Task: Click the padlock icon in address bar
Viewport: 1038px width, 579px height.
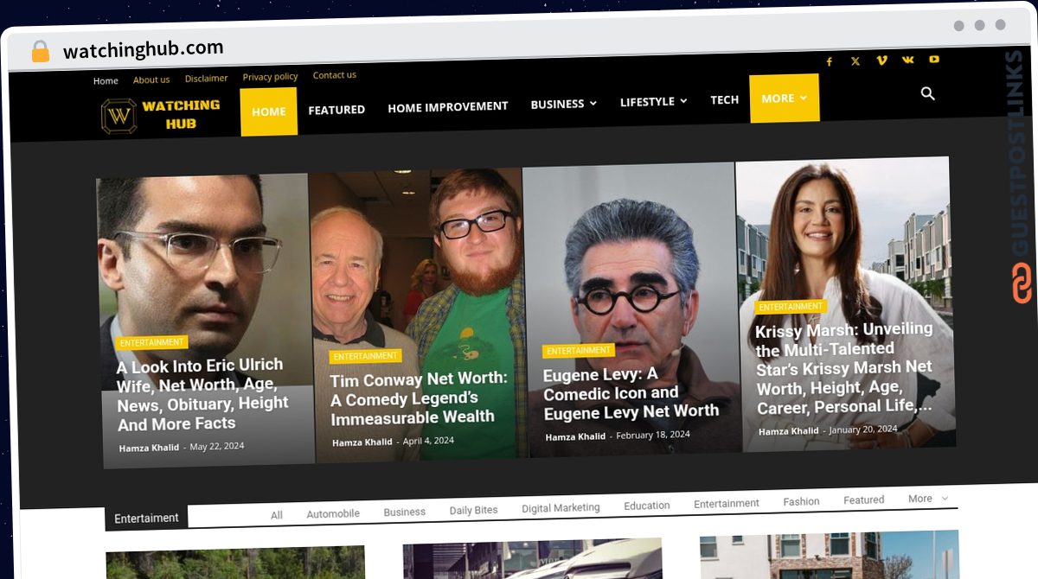Action: click(41, 52)
